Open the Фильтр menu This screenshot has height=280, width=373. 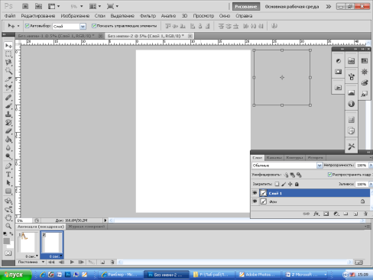point(148,16)
